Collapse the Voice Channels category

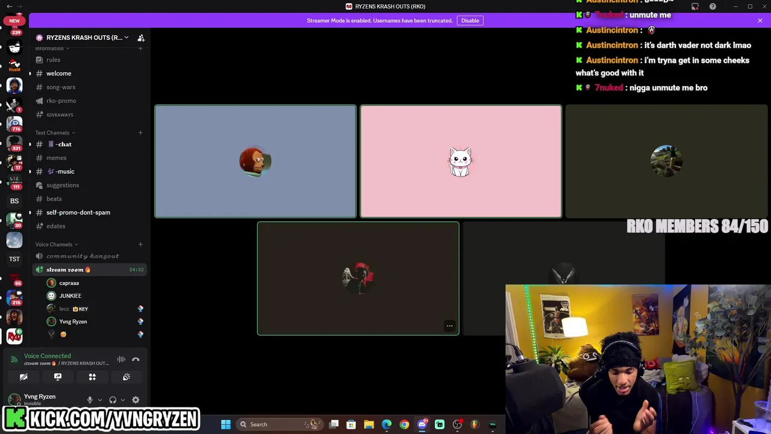pos(57,244)
